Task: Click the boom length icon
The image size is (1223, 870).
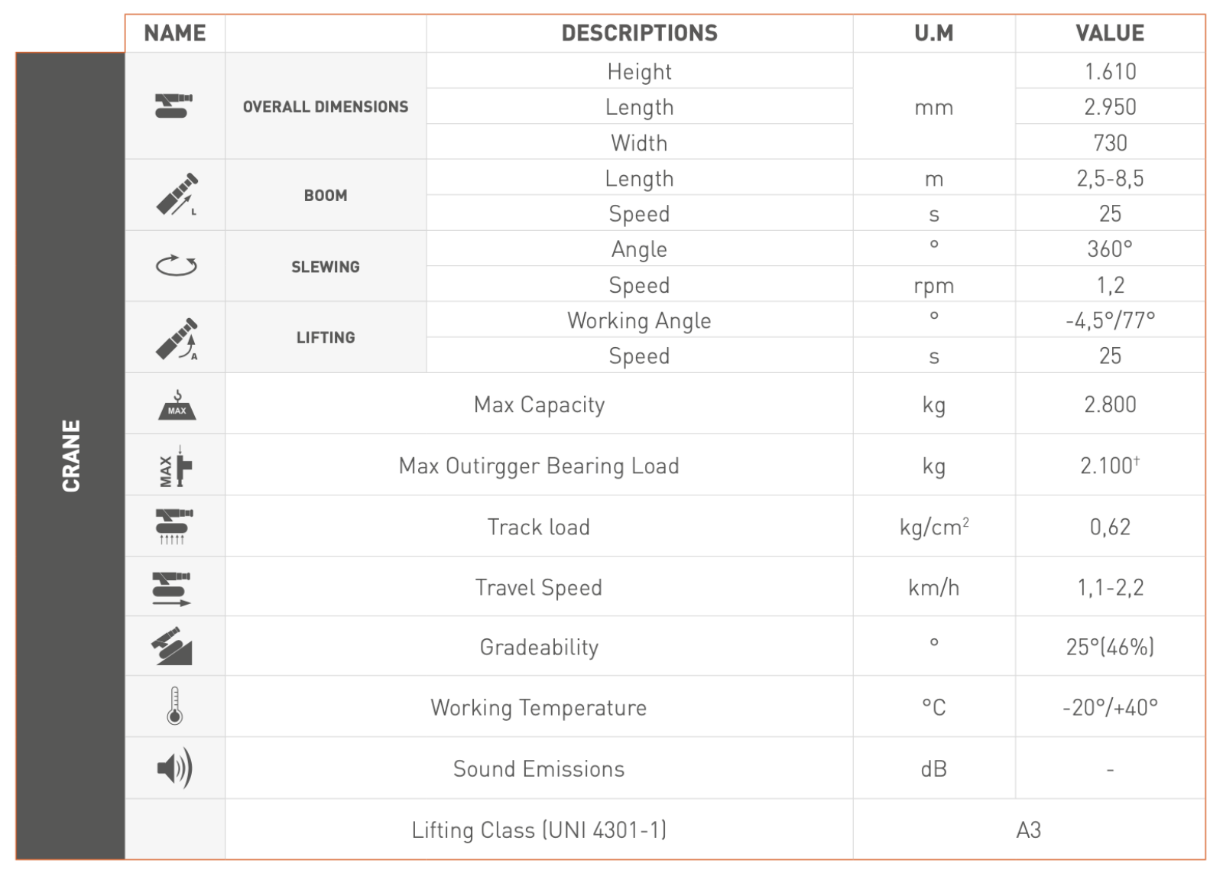Action: pos(176,195)
